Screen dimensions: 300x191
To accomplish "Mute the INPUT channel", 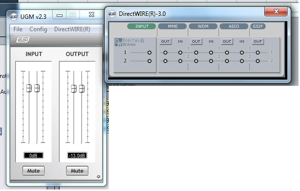I will coord(33,171).
